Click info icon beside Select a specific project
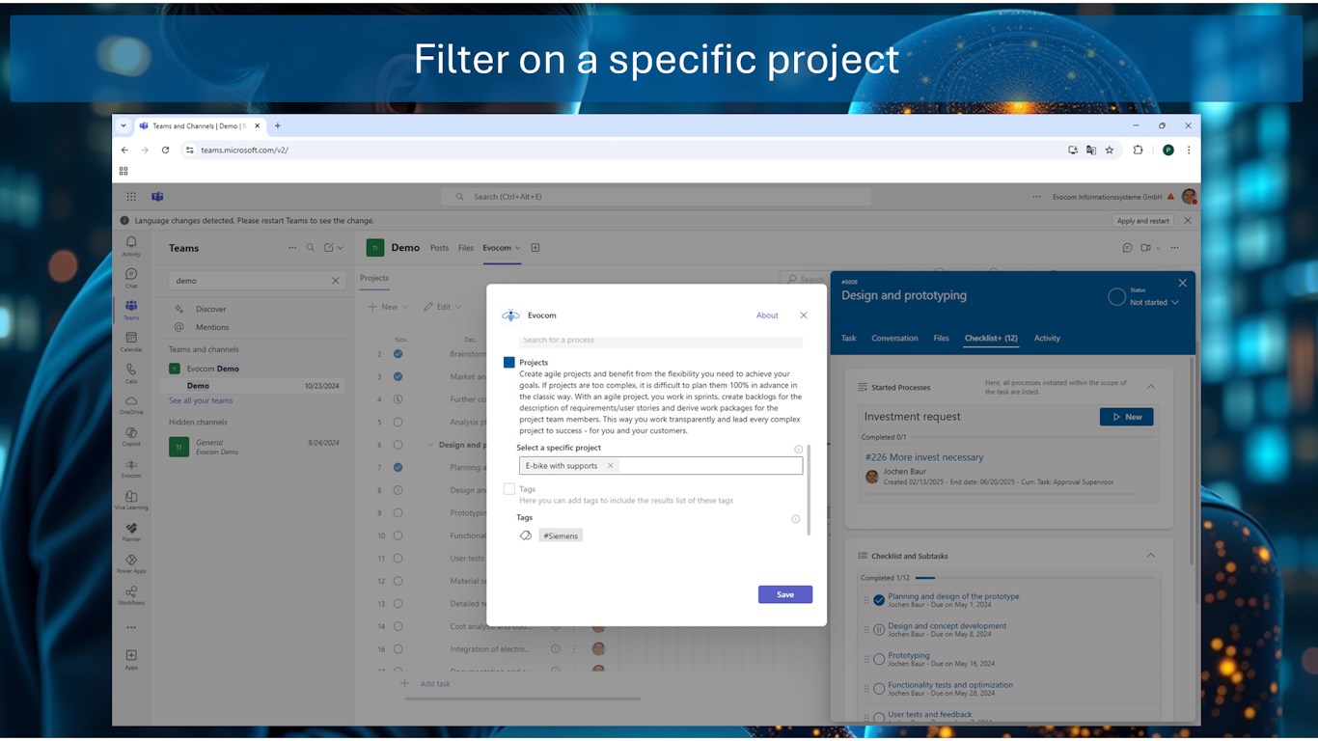Viewport: 1318px width, 741px height. coord(798,449)
